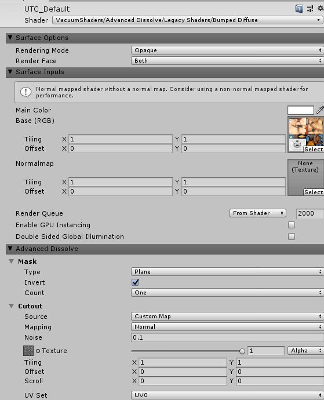Click the Cutout Offset X field

[x=183, y=372]
